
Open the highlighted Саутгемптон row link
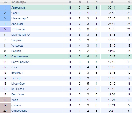coord(20,56)
